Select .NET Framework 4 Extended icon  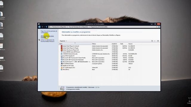click(61, 60)
